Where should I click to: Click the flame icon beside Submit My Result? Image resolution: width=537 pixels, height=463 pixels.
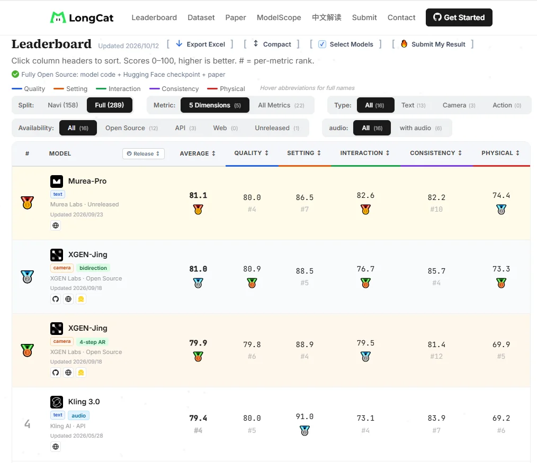pyautogui.click(x=404, y=44)
